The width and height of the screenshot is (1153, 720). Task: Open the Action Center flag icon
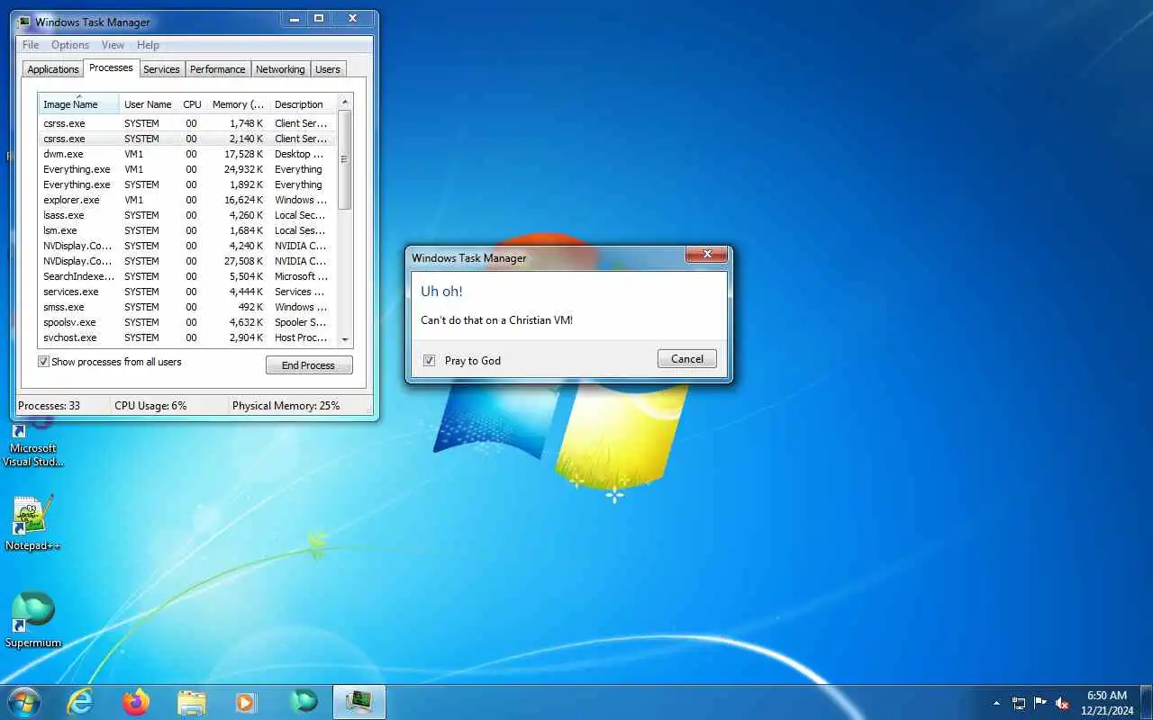1040,703
